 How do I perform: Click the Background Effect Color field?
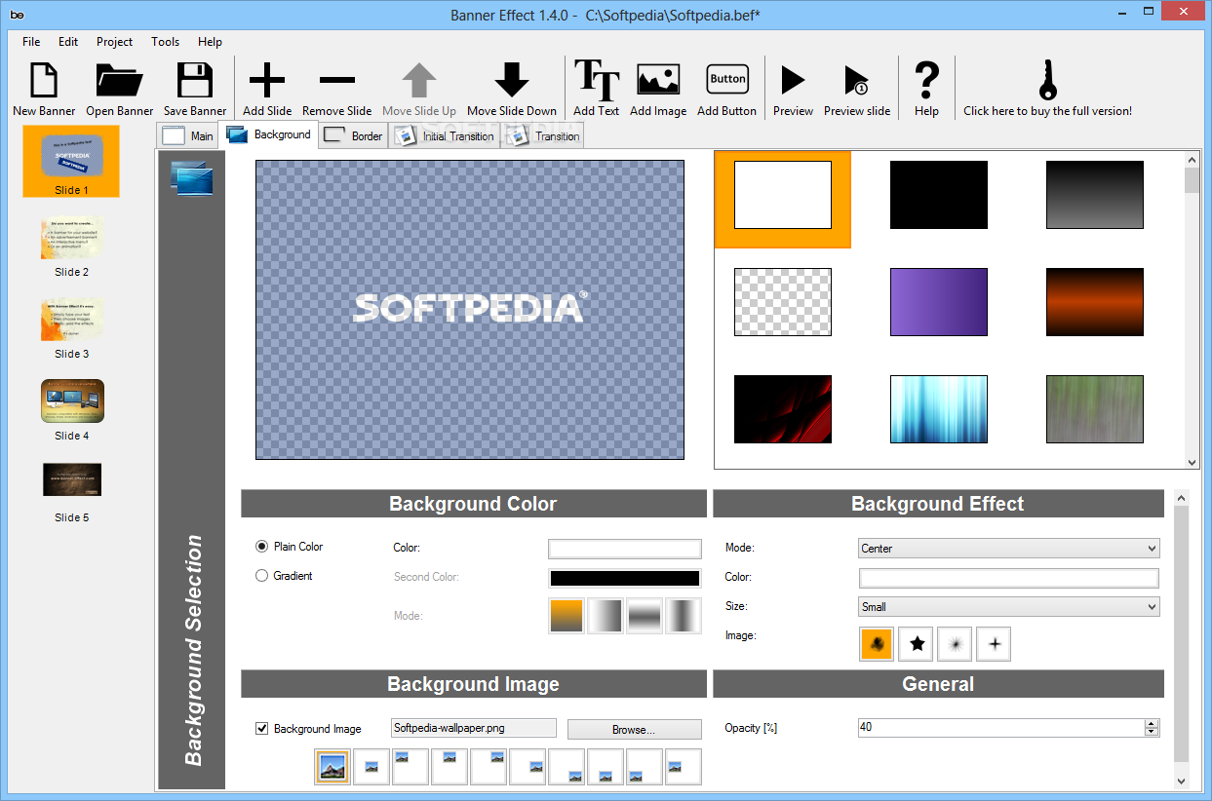(x=1008, y=578)
